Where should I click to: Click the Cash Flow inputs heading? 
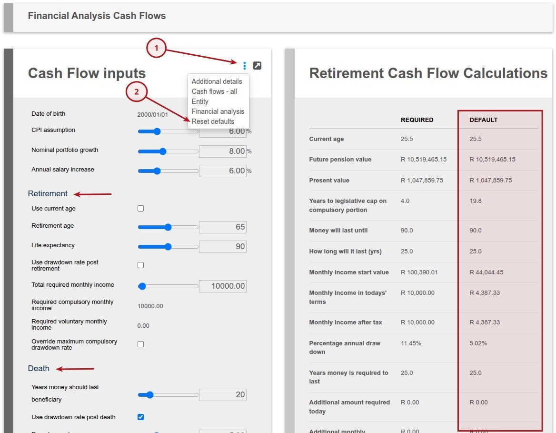[87, 73]
